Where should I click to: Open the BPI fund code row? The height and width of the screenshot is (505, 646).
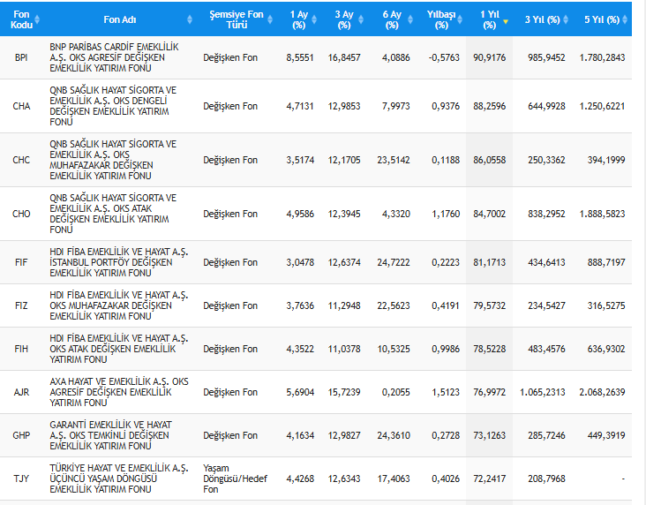(x=21, y=57)
